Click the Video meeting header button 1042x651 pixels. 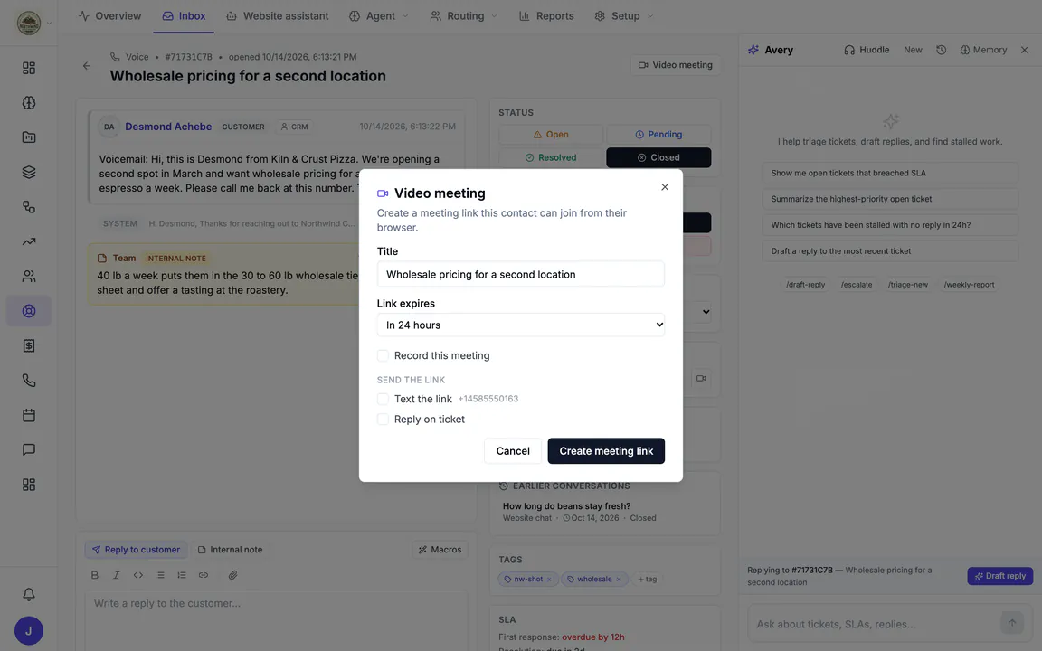tap(675, 65)
